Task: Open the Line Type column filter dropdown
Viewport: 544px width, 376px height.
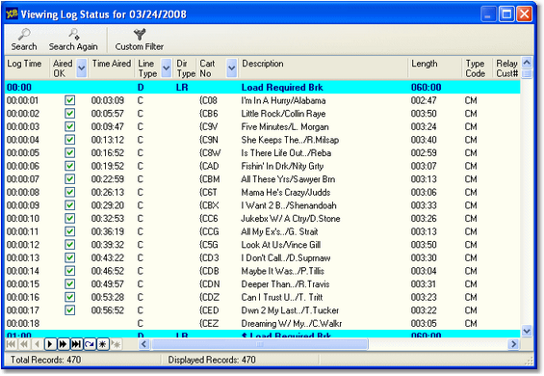Action: (167, 68)
